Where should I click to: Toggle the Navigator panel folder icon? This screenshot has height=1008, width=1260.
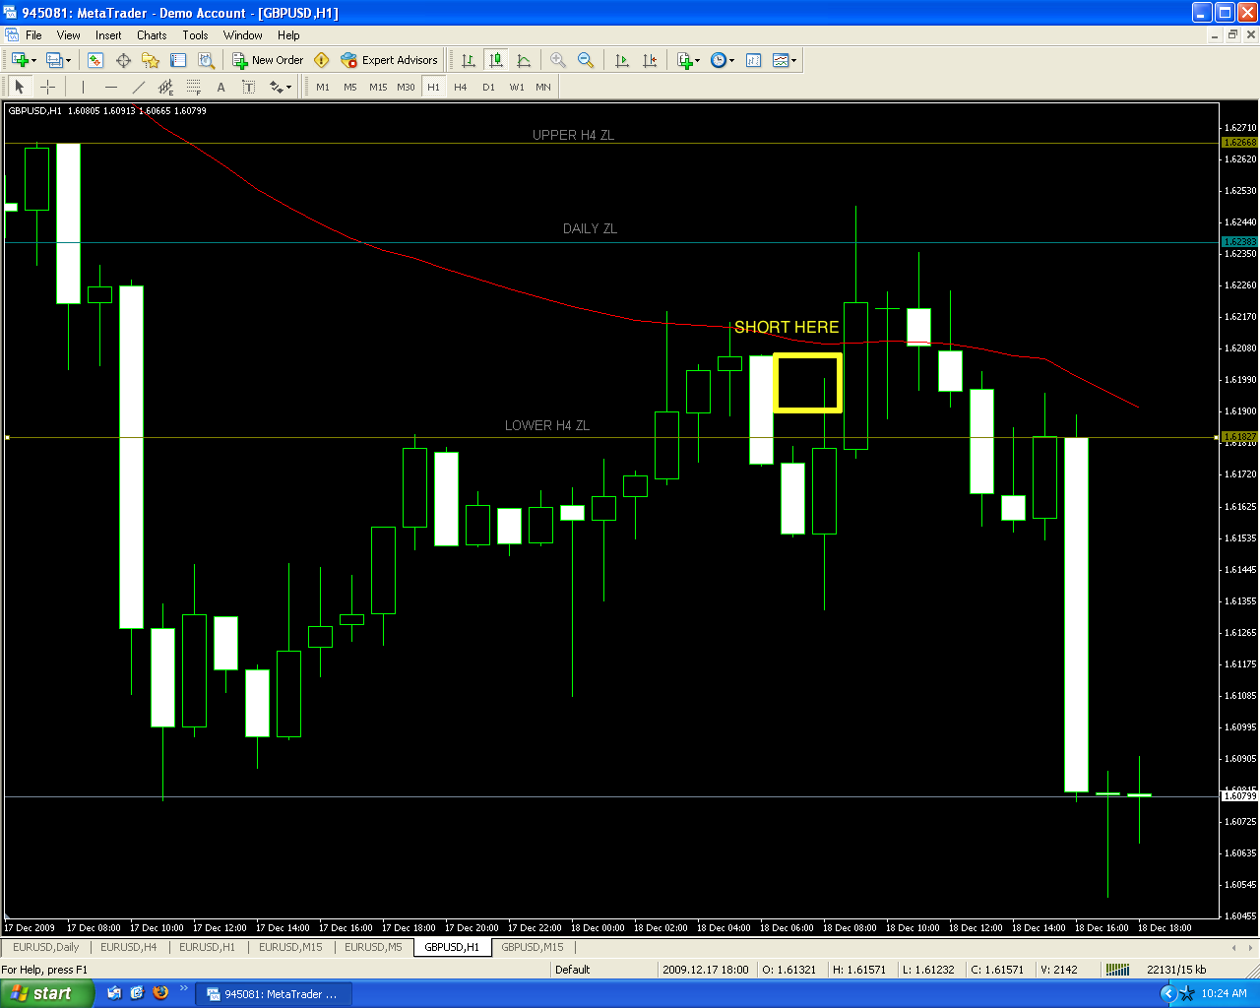pyautogui.click(x=151, y=60)
